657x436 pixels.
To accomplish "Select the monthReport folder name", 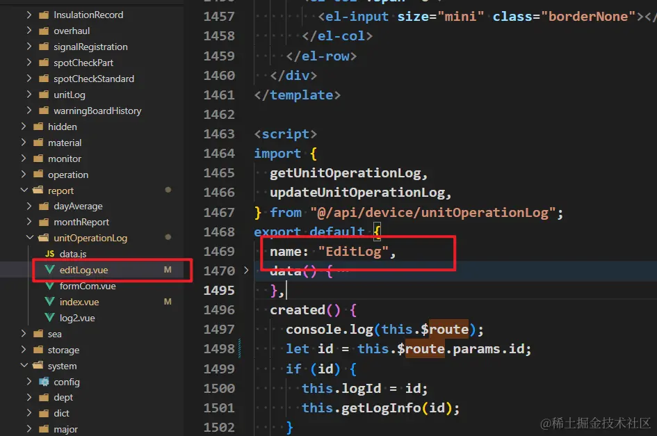I will point(81,223).
